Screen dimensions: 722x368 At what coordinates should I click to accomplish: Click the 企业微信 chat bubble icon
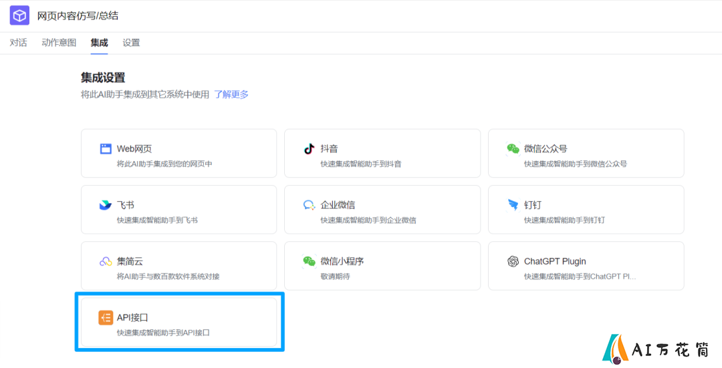click(x=309, y=205)
